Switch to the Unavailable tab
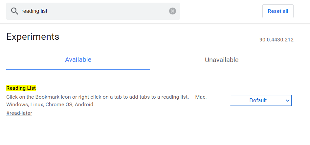310x145 pixels. [222, 60]
